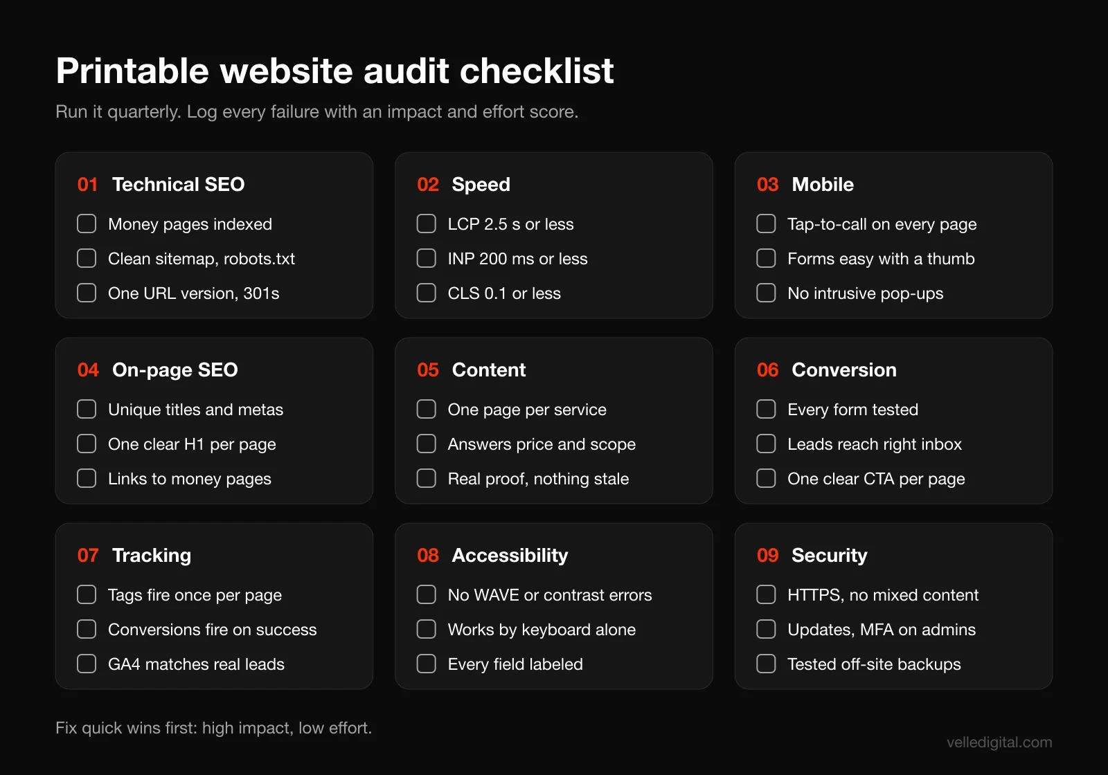Tick 'Links to money pages' checkbox
This screenshot has height=775, width=1108.
click(87, 478)
